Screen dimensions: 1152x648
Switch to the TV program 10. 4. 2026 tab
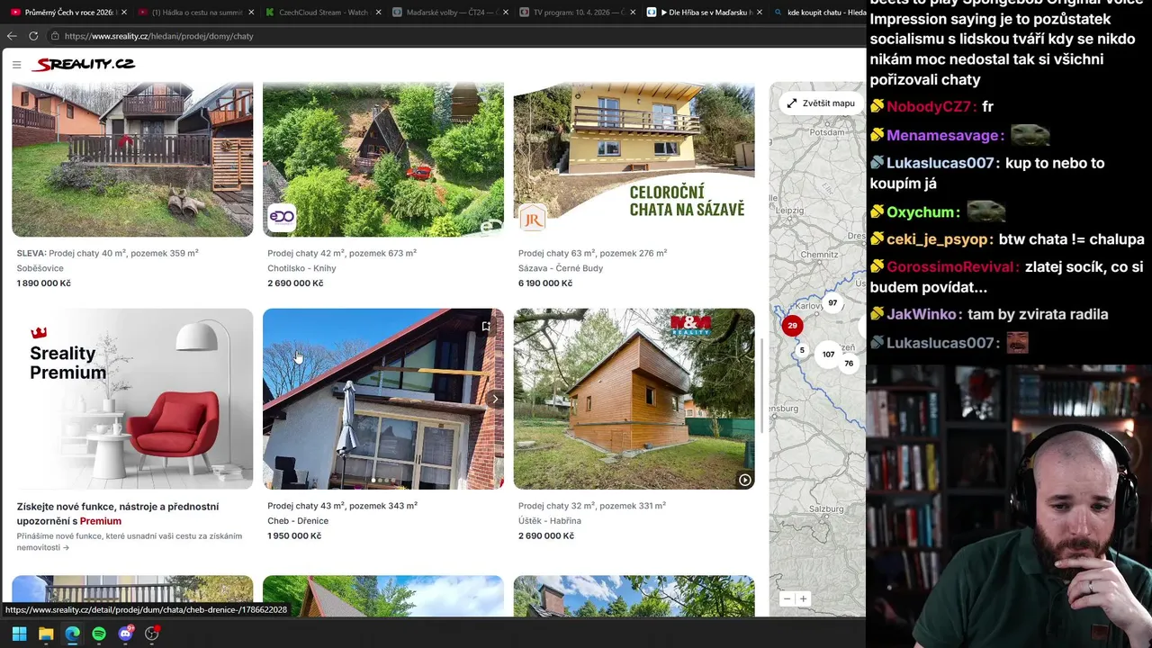579,13
